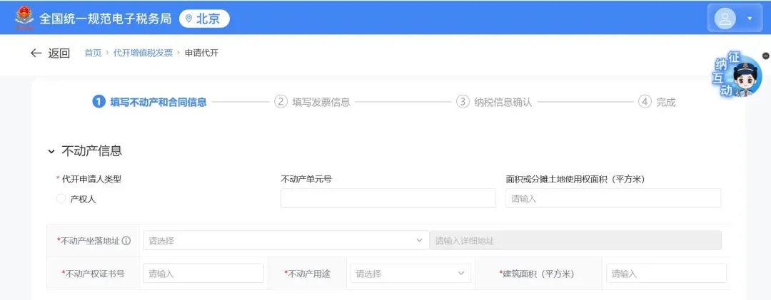771x300 pixels.
Task: Click the info icon beside 不动产坐落地址
Action: tap(126, 241)
